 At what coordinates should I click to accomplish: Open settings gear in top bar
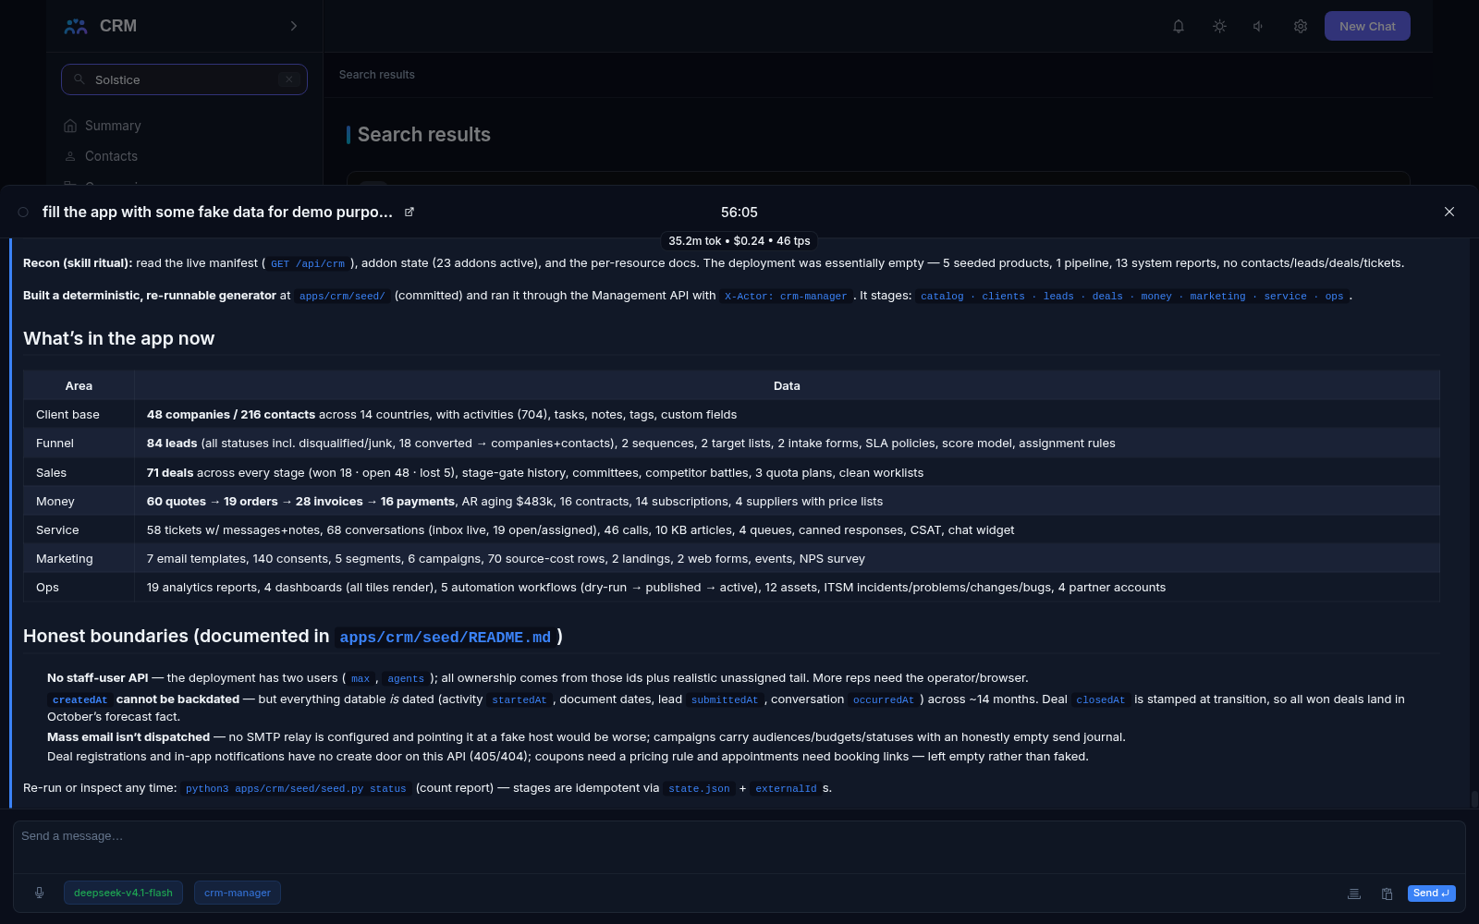pyautogui.click(x=1301, y=26)
